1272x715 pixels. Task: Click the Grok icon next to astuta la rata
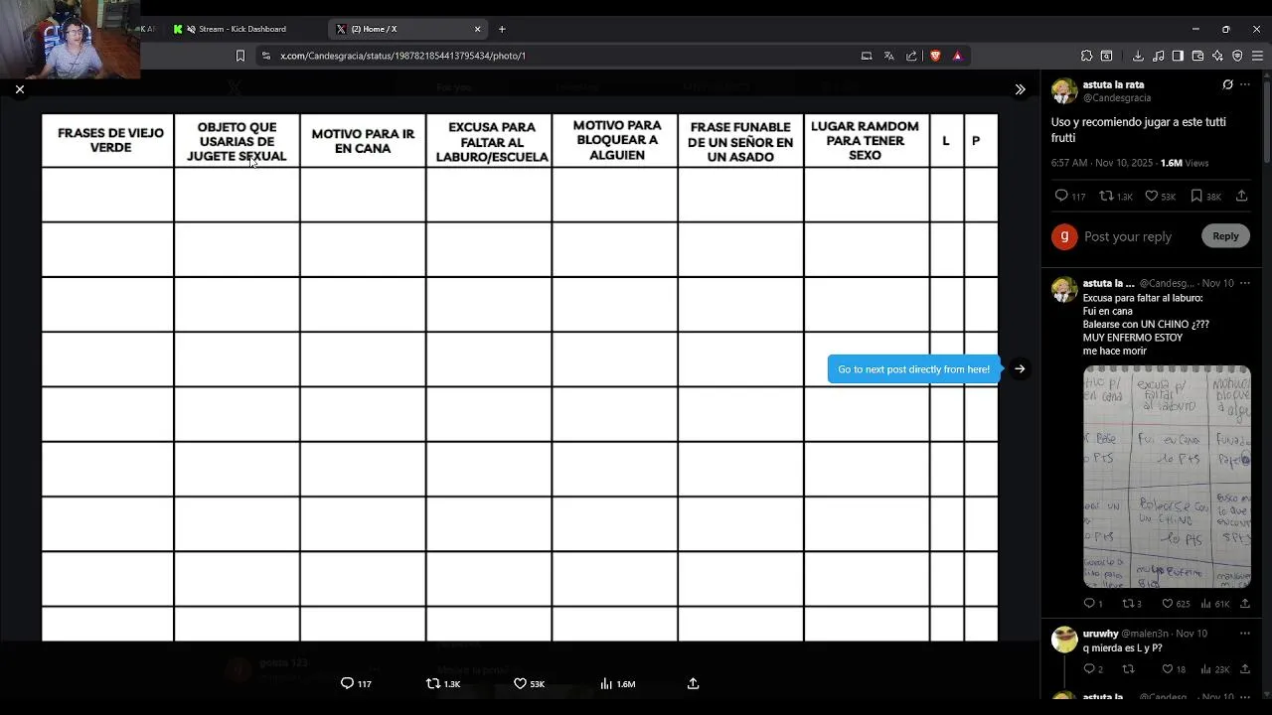pos(1227,85)
